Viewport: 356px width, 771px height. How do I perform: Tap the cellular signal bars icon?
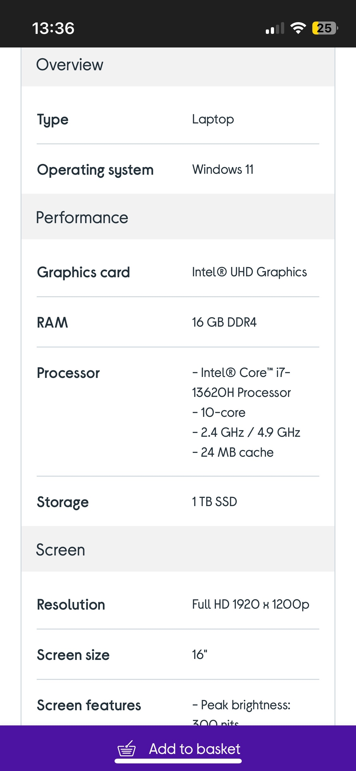click(275, 28)
